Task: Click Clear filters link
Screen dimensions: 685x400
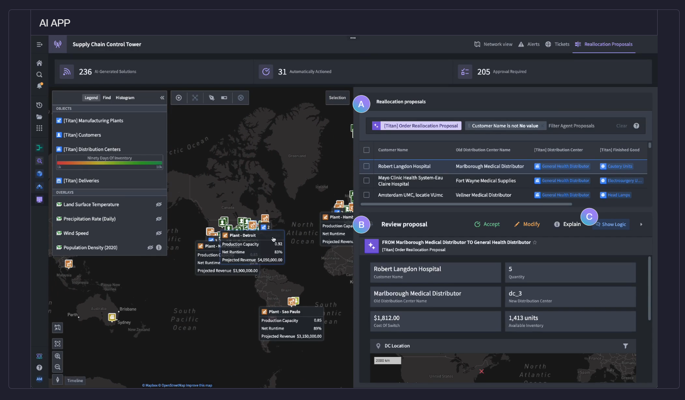Action: (621, 126)
